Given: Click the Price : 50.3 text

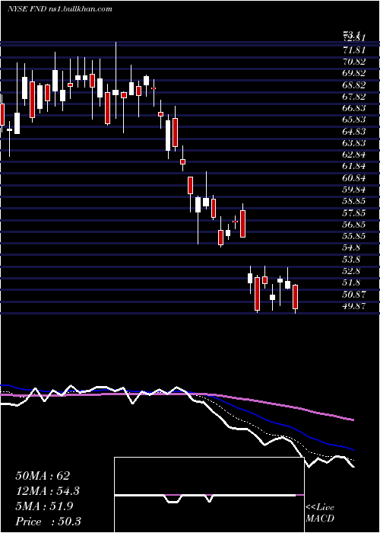Looking at the screenshot, I should click(48, 522).
